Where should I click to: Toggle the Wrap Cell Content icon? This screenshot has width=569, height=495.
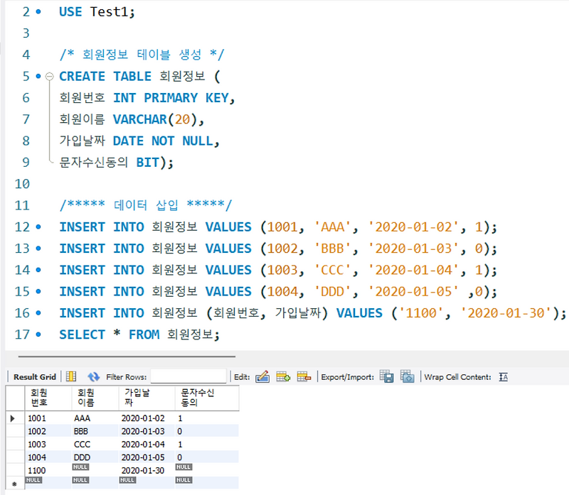pyautogui.click(x=505, y=376)
